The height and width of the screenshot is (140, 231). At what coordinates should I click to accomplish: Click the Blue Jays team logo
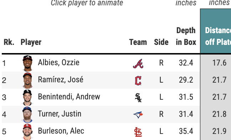(x=138, y=115)
